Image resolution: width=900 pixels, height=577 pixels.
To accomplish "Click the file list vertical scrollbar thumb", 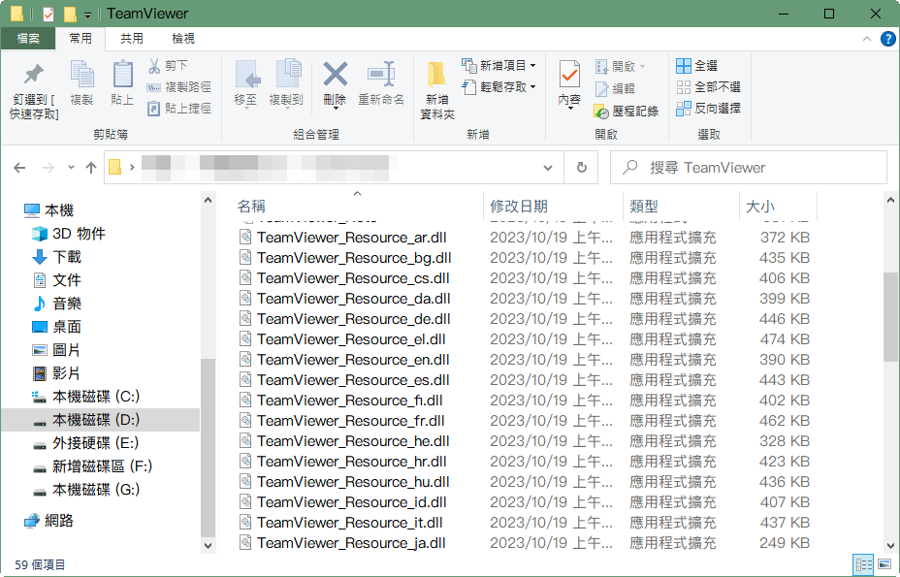I will 890,317.
